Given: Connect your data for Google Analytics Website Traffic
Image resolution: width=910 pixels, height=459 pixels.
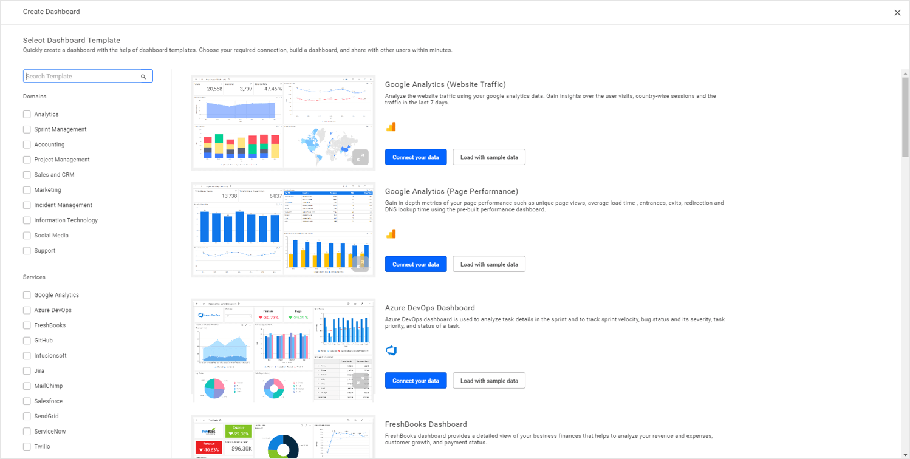Looking at the screenshot, I should 416,157.
